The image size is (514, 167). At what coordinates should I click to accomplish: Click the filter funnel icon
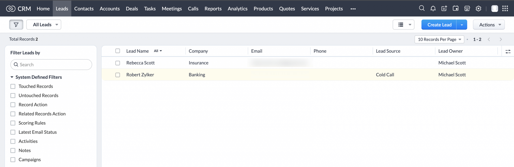click(x=16, y=25)
